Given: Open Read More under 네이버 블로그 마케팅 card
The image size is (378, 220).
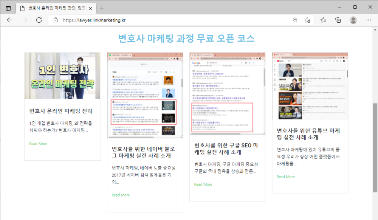Looking at the screenshot, I should tap(121, 195).
